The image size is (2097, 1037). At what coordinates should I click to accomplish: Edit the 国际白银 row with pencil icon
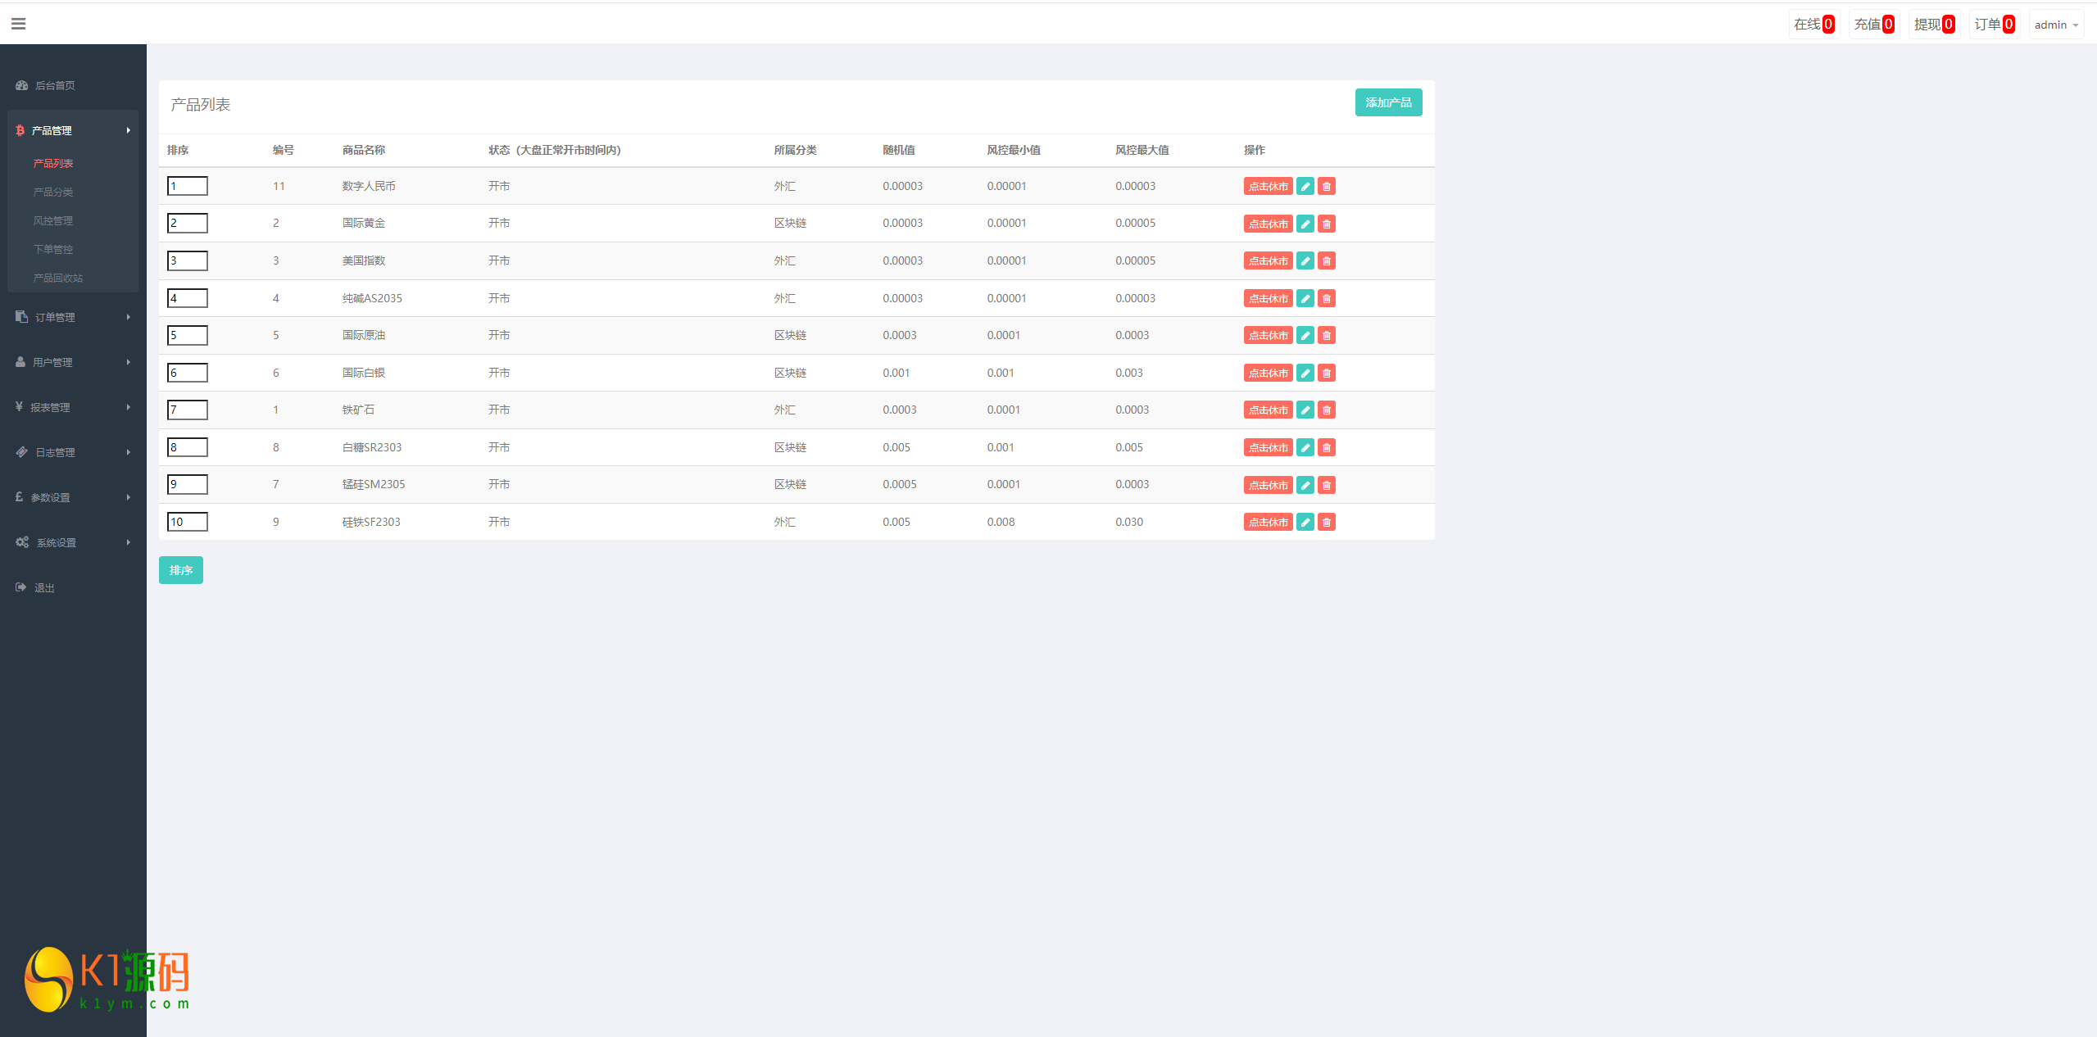1305,373
